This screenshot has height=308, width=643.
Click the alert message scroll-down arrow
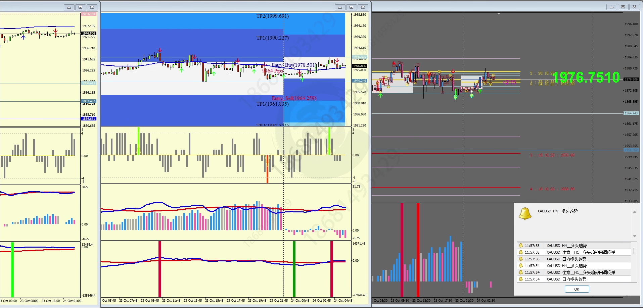635,236
